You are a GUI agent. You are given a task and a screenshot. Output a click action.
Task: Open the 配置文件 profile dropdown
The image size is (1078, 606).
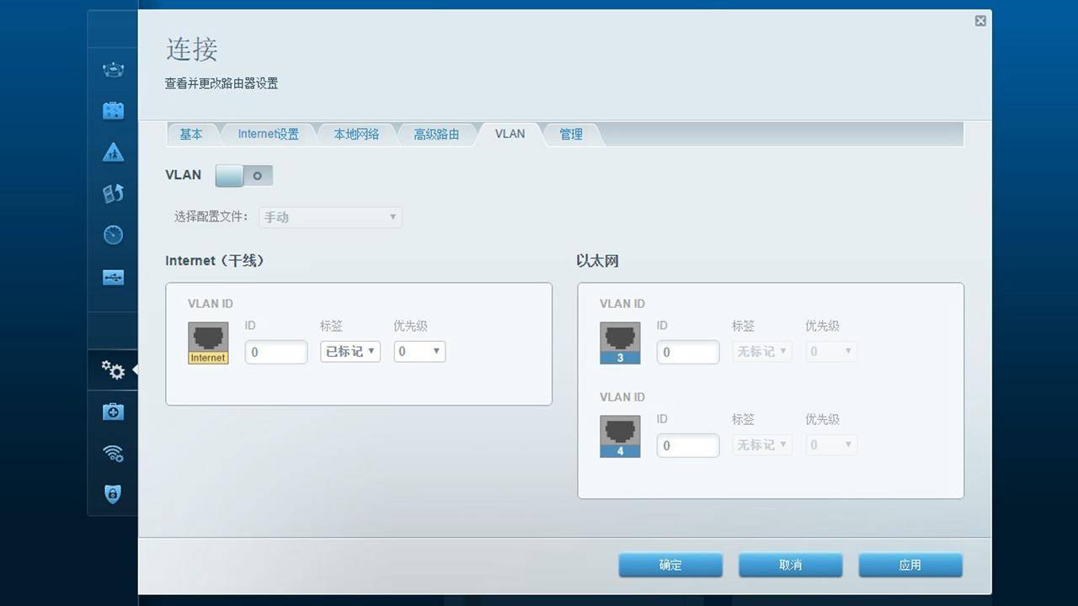pyautogui.click(x=329, y=216)
